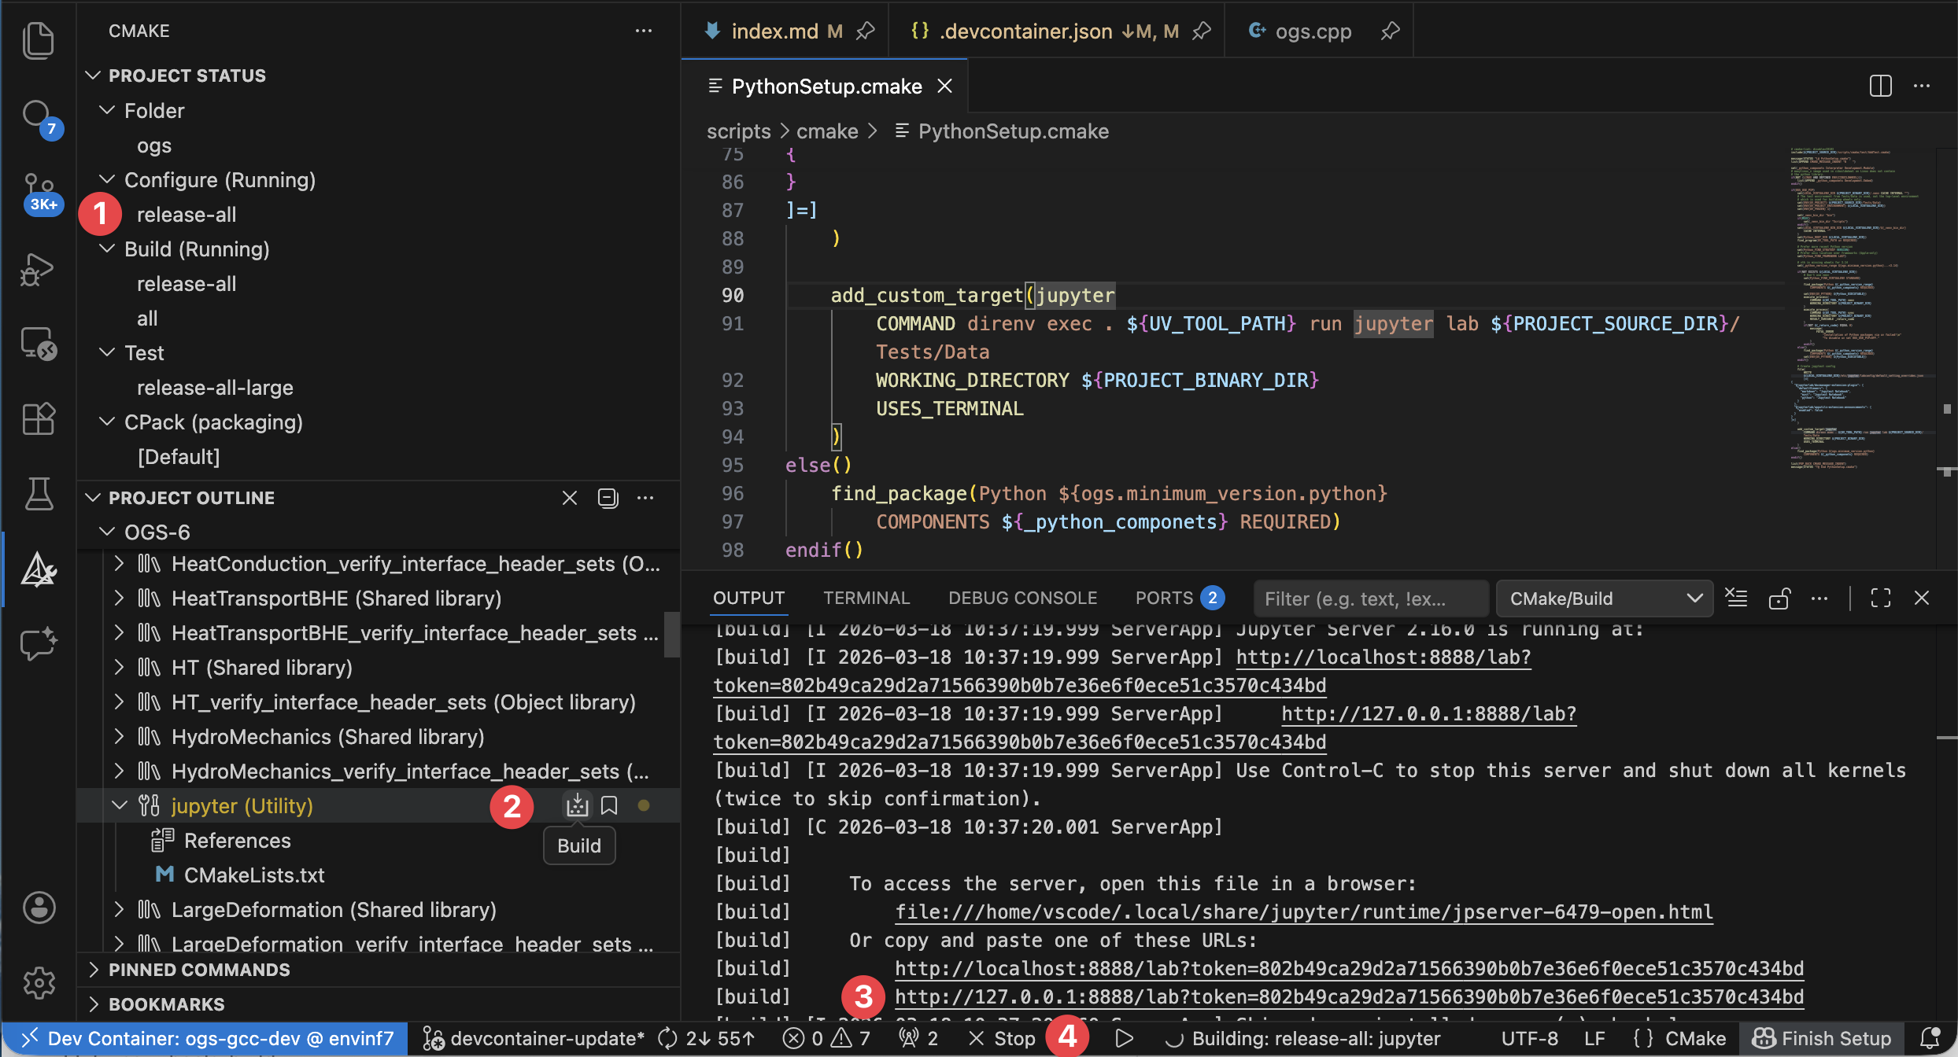Click the Build icon on jupyter row
This screenshot has width=1958, height=1057.
[x=578, y=805]
